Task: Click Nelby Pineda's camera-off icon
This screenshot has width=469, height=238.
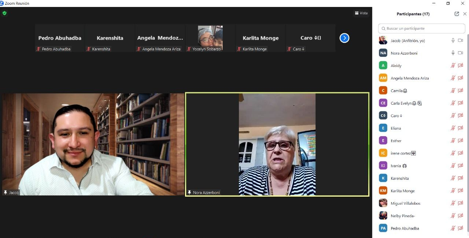Action: [x=461, y=216]
